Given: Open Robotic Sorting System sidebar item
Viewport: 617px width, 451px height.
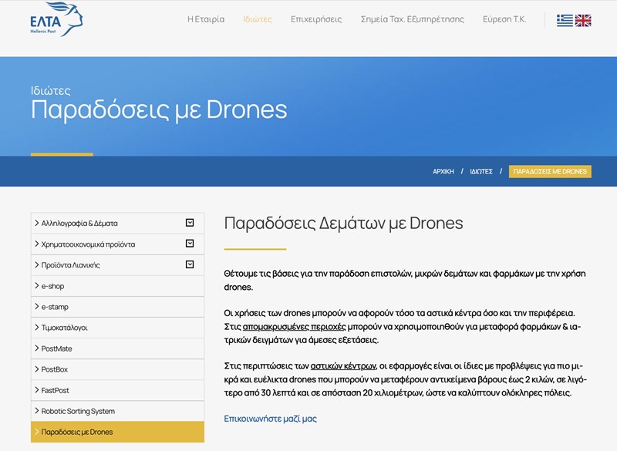Looking at the screenshot, I should [78, 411].
